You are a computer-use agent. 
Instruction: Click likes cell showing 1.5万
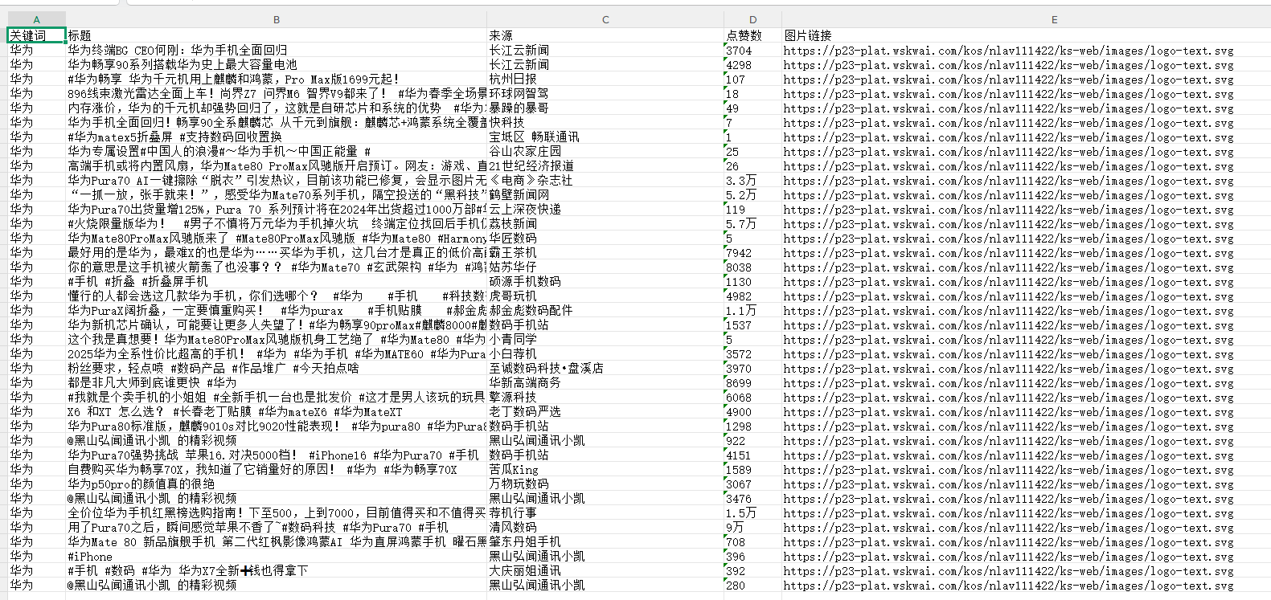click(x=752, y=512)
